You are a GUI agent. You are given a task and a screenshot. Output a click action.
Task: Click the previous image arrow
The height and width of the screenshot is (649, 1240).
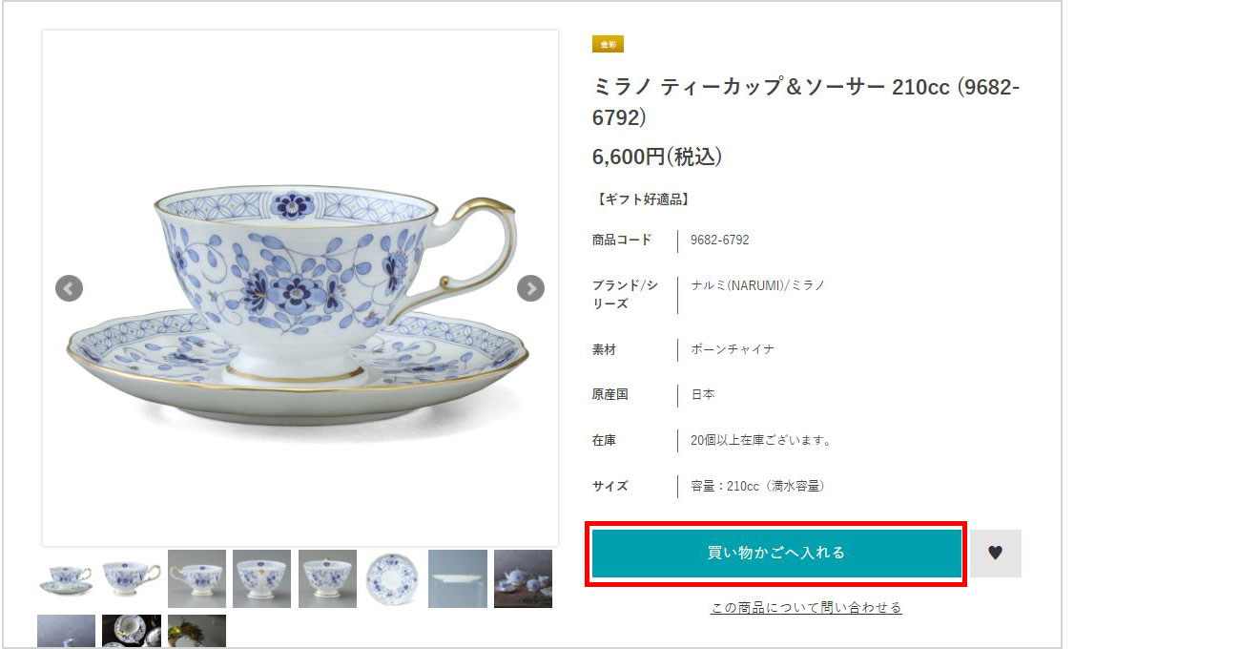pos(69,288)
